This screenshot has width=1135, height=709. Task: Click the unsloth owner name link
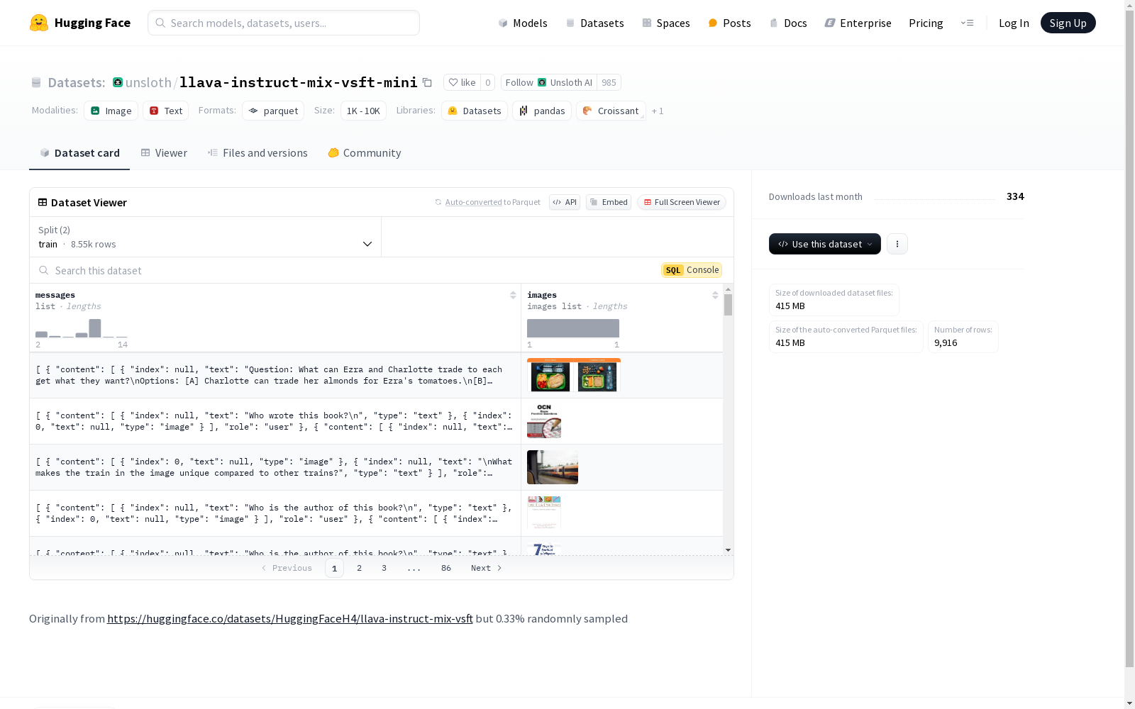pos(148,82)
